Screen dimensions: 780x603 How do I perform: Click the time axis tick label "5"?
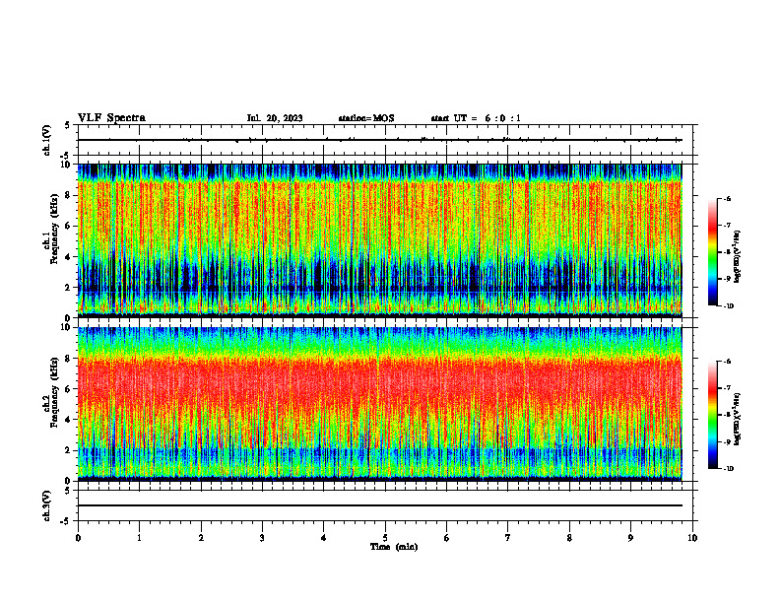click(x=385, y=538)
